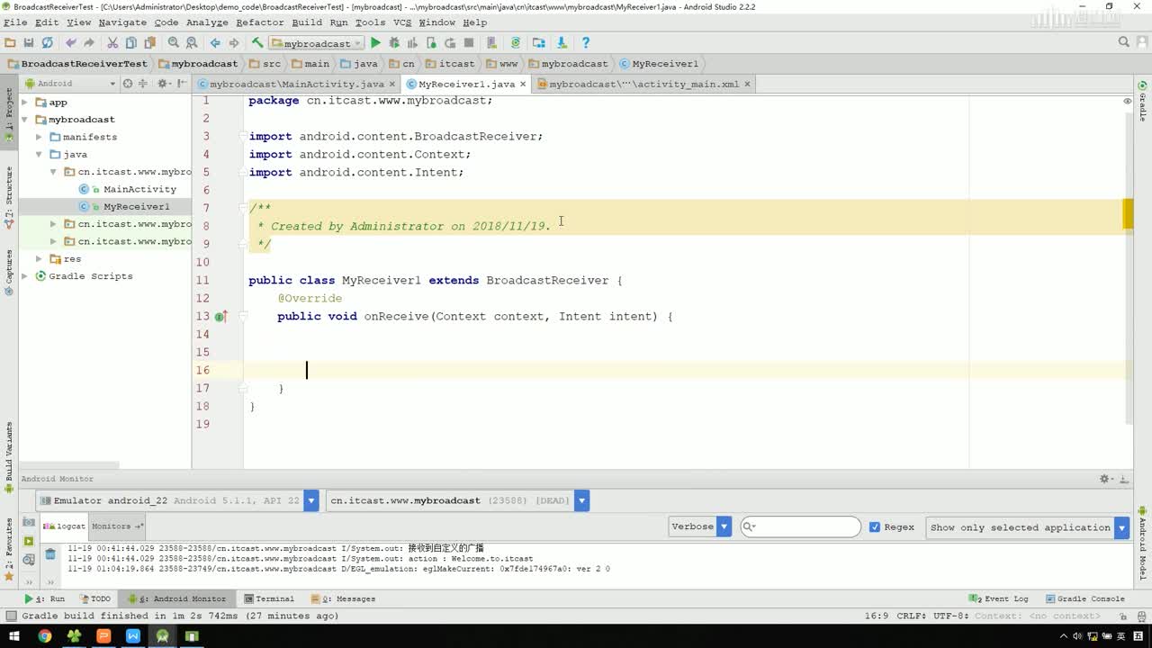The height and width of the screenshot is (648, 1152).
Task: Open Find with the magnifier icon
Action: (174, 42)
